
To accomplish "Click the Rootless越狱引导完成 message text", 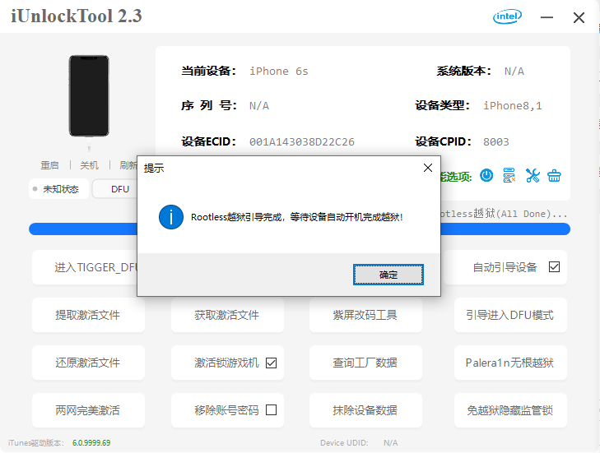I will [296, 217].
